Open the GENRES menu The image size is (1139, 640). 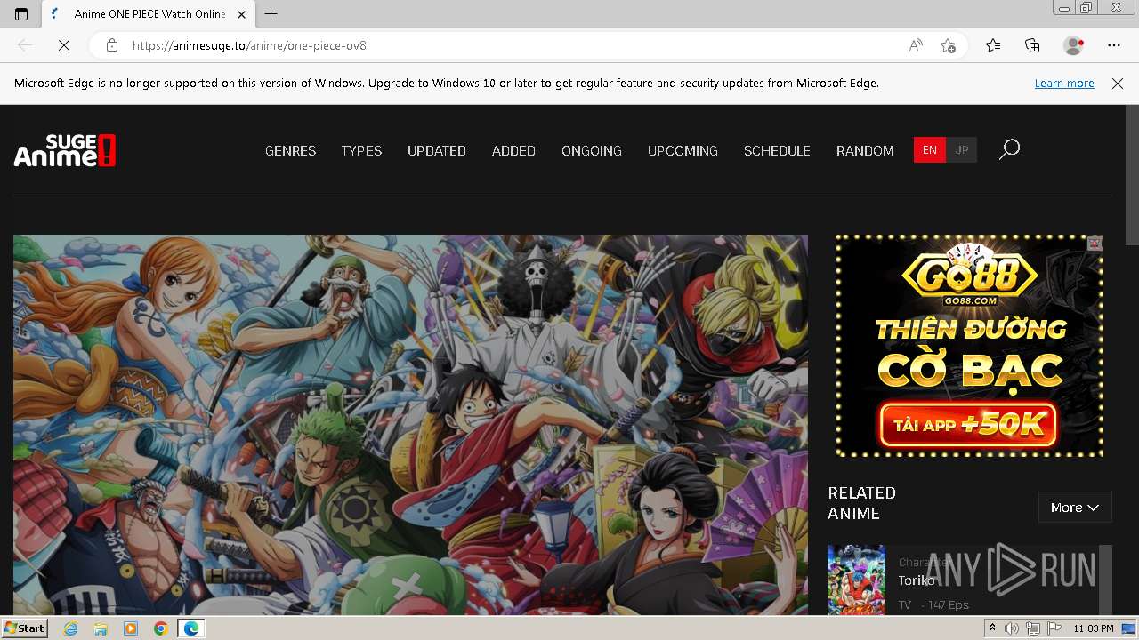(291, 151)
